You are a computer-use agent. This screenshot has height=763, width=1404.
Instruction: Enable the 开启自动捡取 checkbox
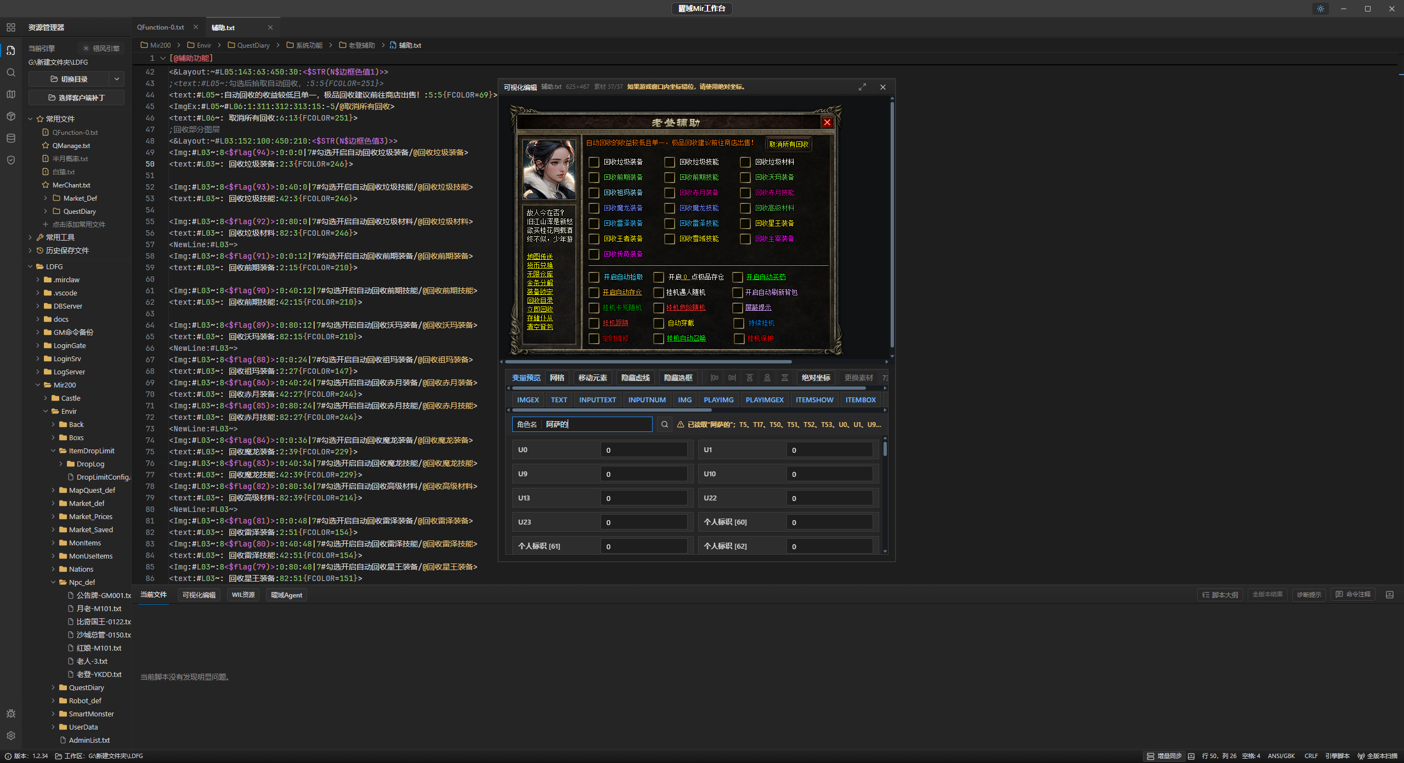click(x=594, y=277)
